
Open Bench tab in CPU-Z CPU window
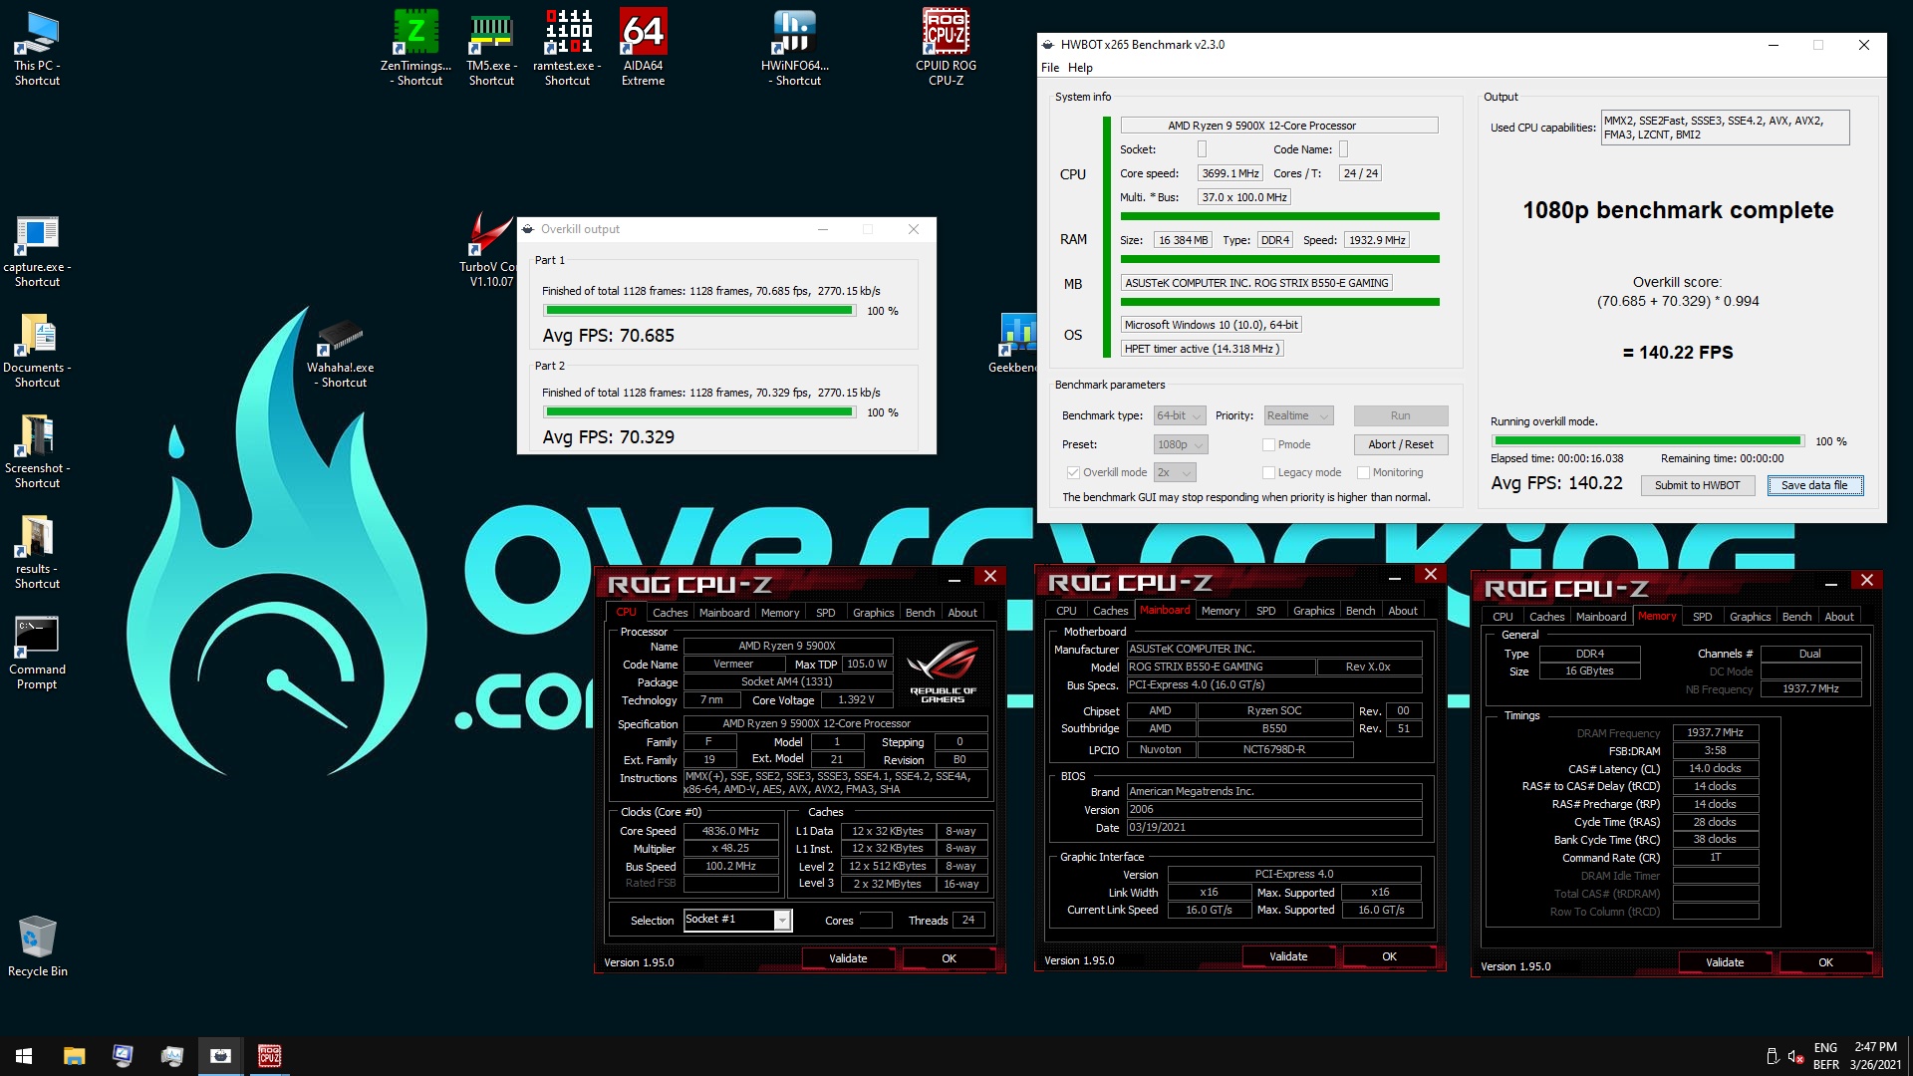(920, 613)
